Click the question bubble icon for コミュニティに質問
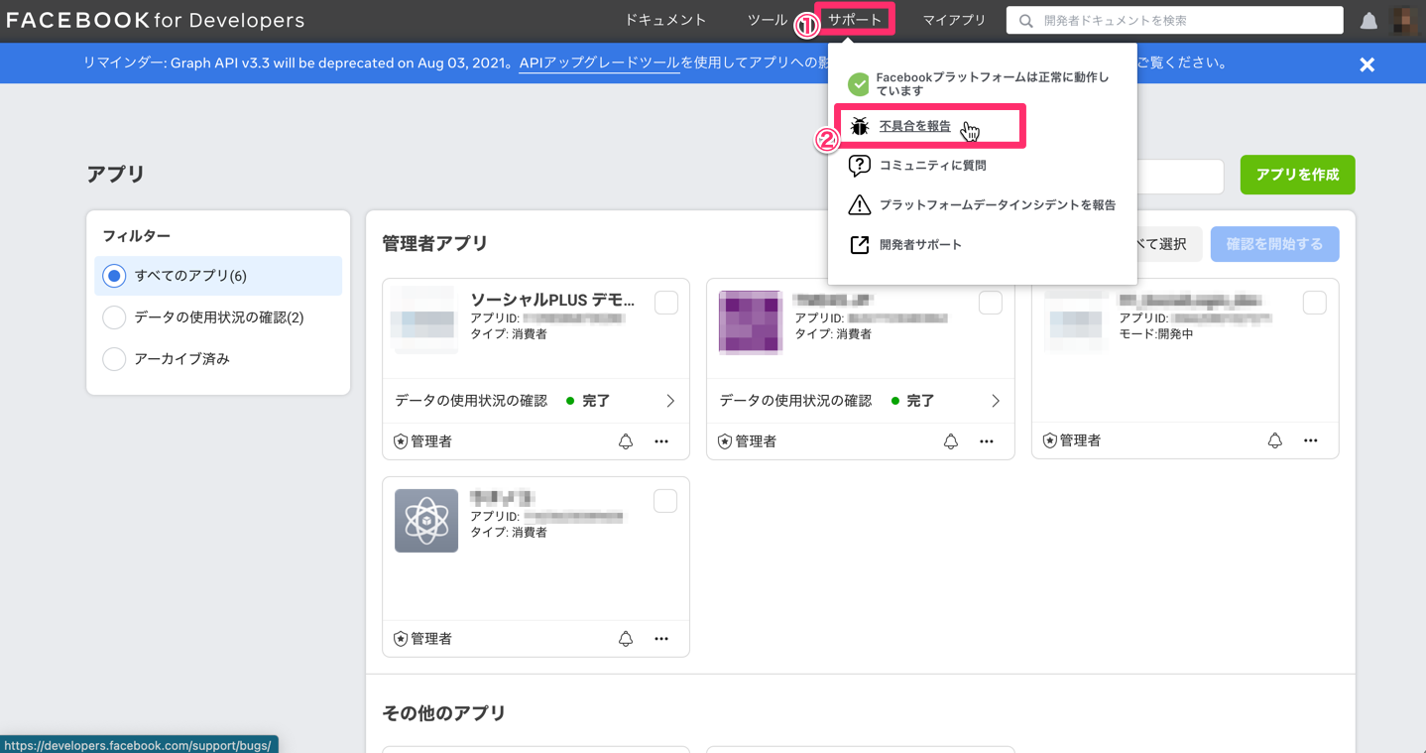This screenshot has width=1426, height=753. click(x=860, y=166)
